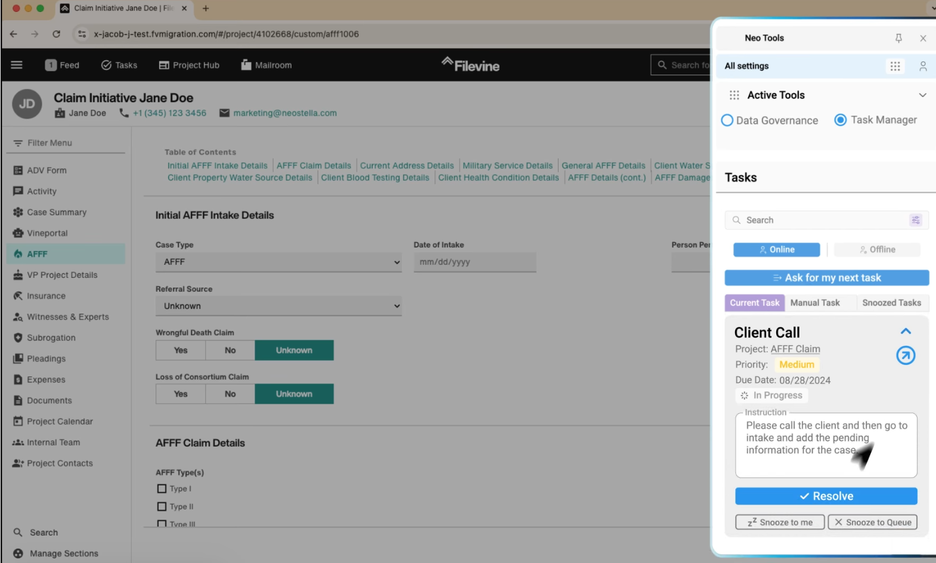Collapse the Client Call task card
This screenshot has height=563, width=936.
(906, 332)
